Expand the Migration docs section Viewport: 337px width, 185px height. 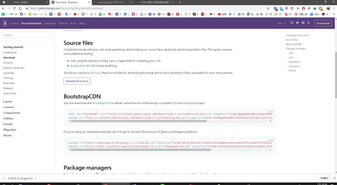(x=10, y=130)
